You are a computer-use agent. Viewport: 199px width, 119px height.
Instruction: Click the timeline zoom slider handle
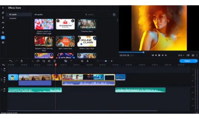point(106,61)
